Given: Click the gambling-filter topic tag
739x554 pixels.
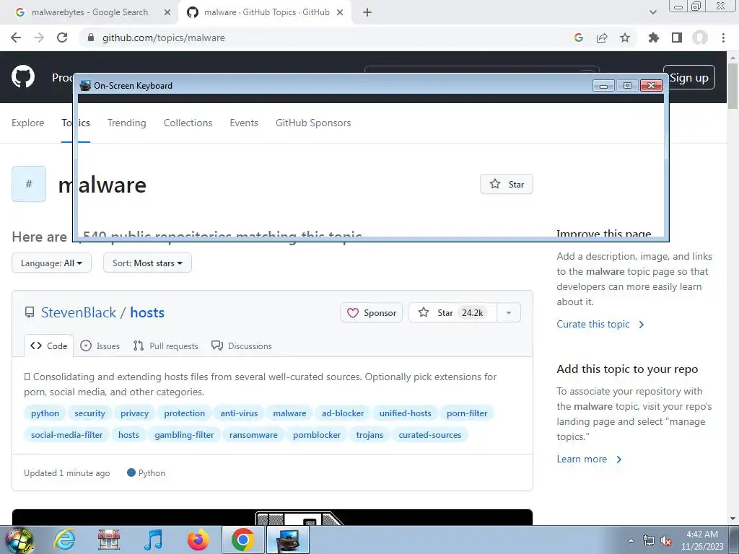Looking at the screenshot, I should pos(184,435).
